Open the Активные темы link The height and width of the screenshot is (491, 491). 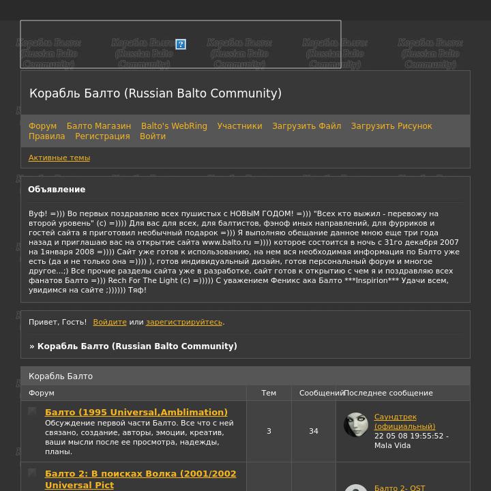point(59,158)
